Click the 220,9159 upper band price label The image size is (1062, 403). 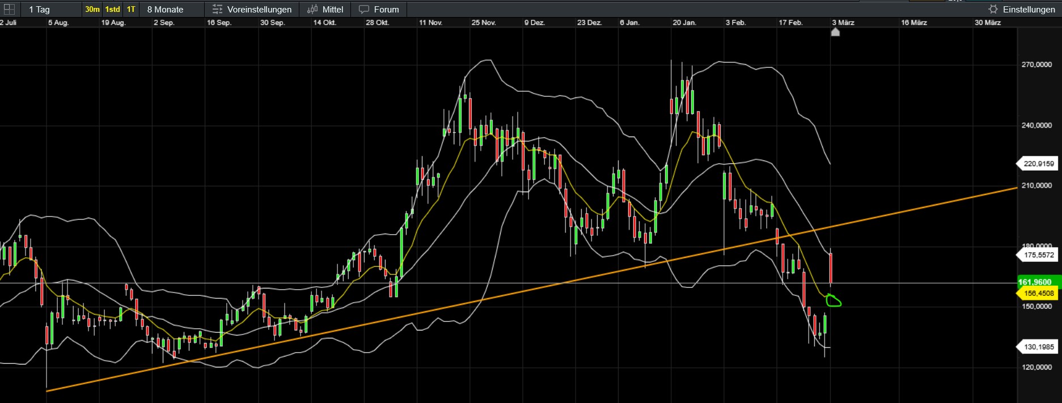tap(1038, 164)
